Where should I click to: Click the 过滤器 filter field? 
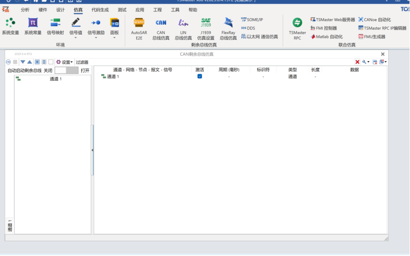click(82, 62)
